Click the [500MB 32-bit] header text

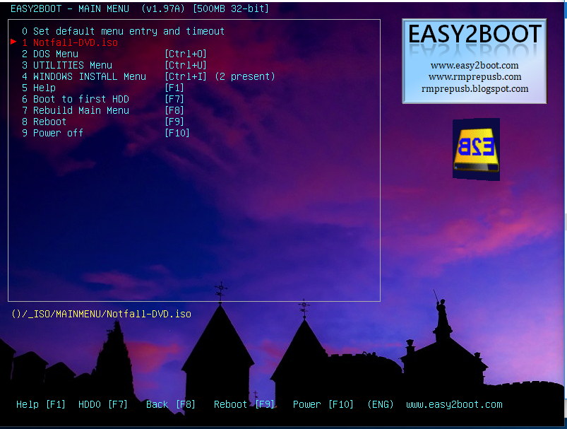pyautogui.click(x=231, y=8)
